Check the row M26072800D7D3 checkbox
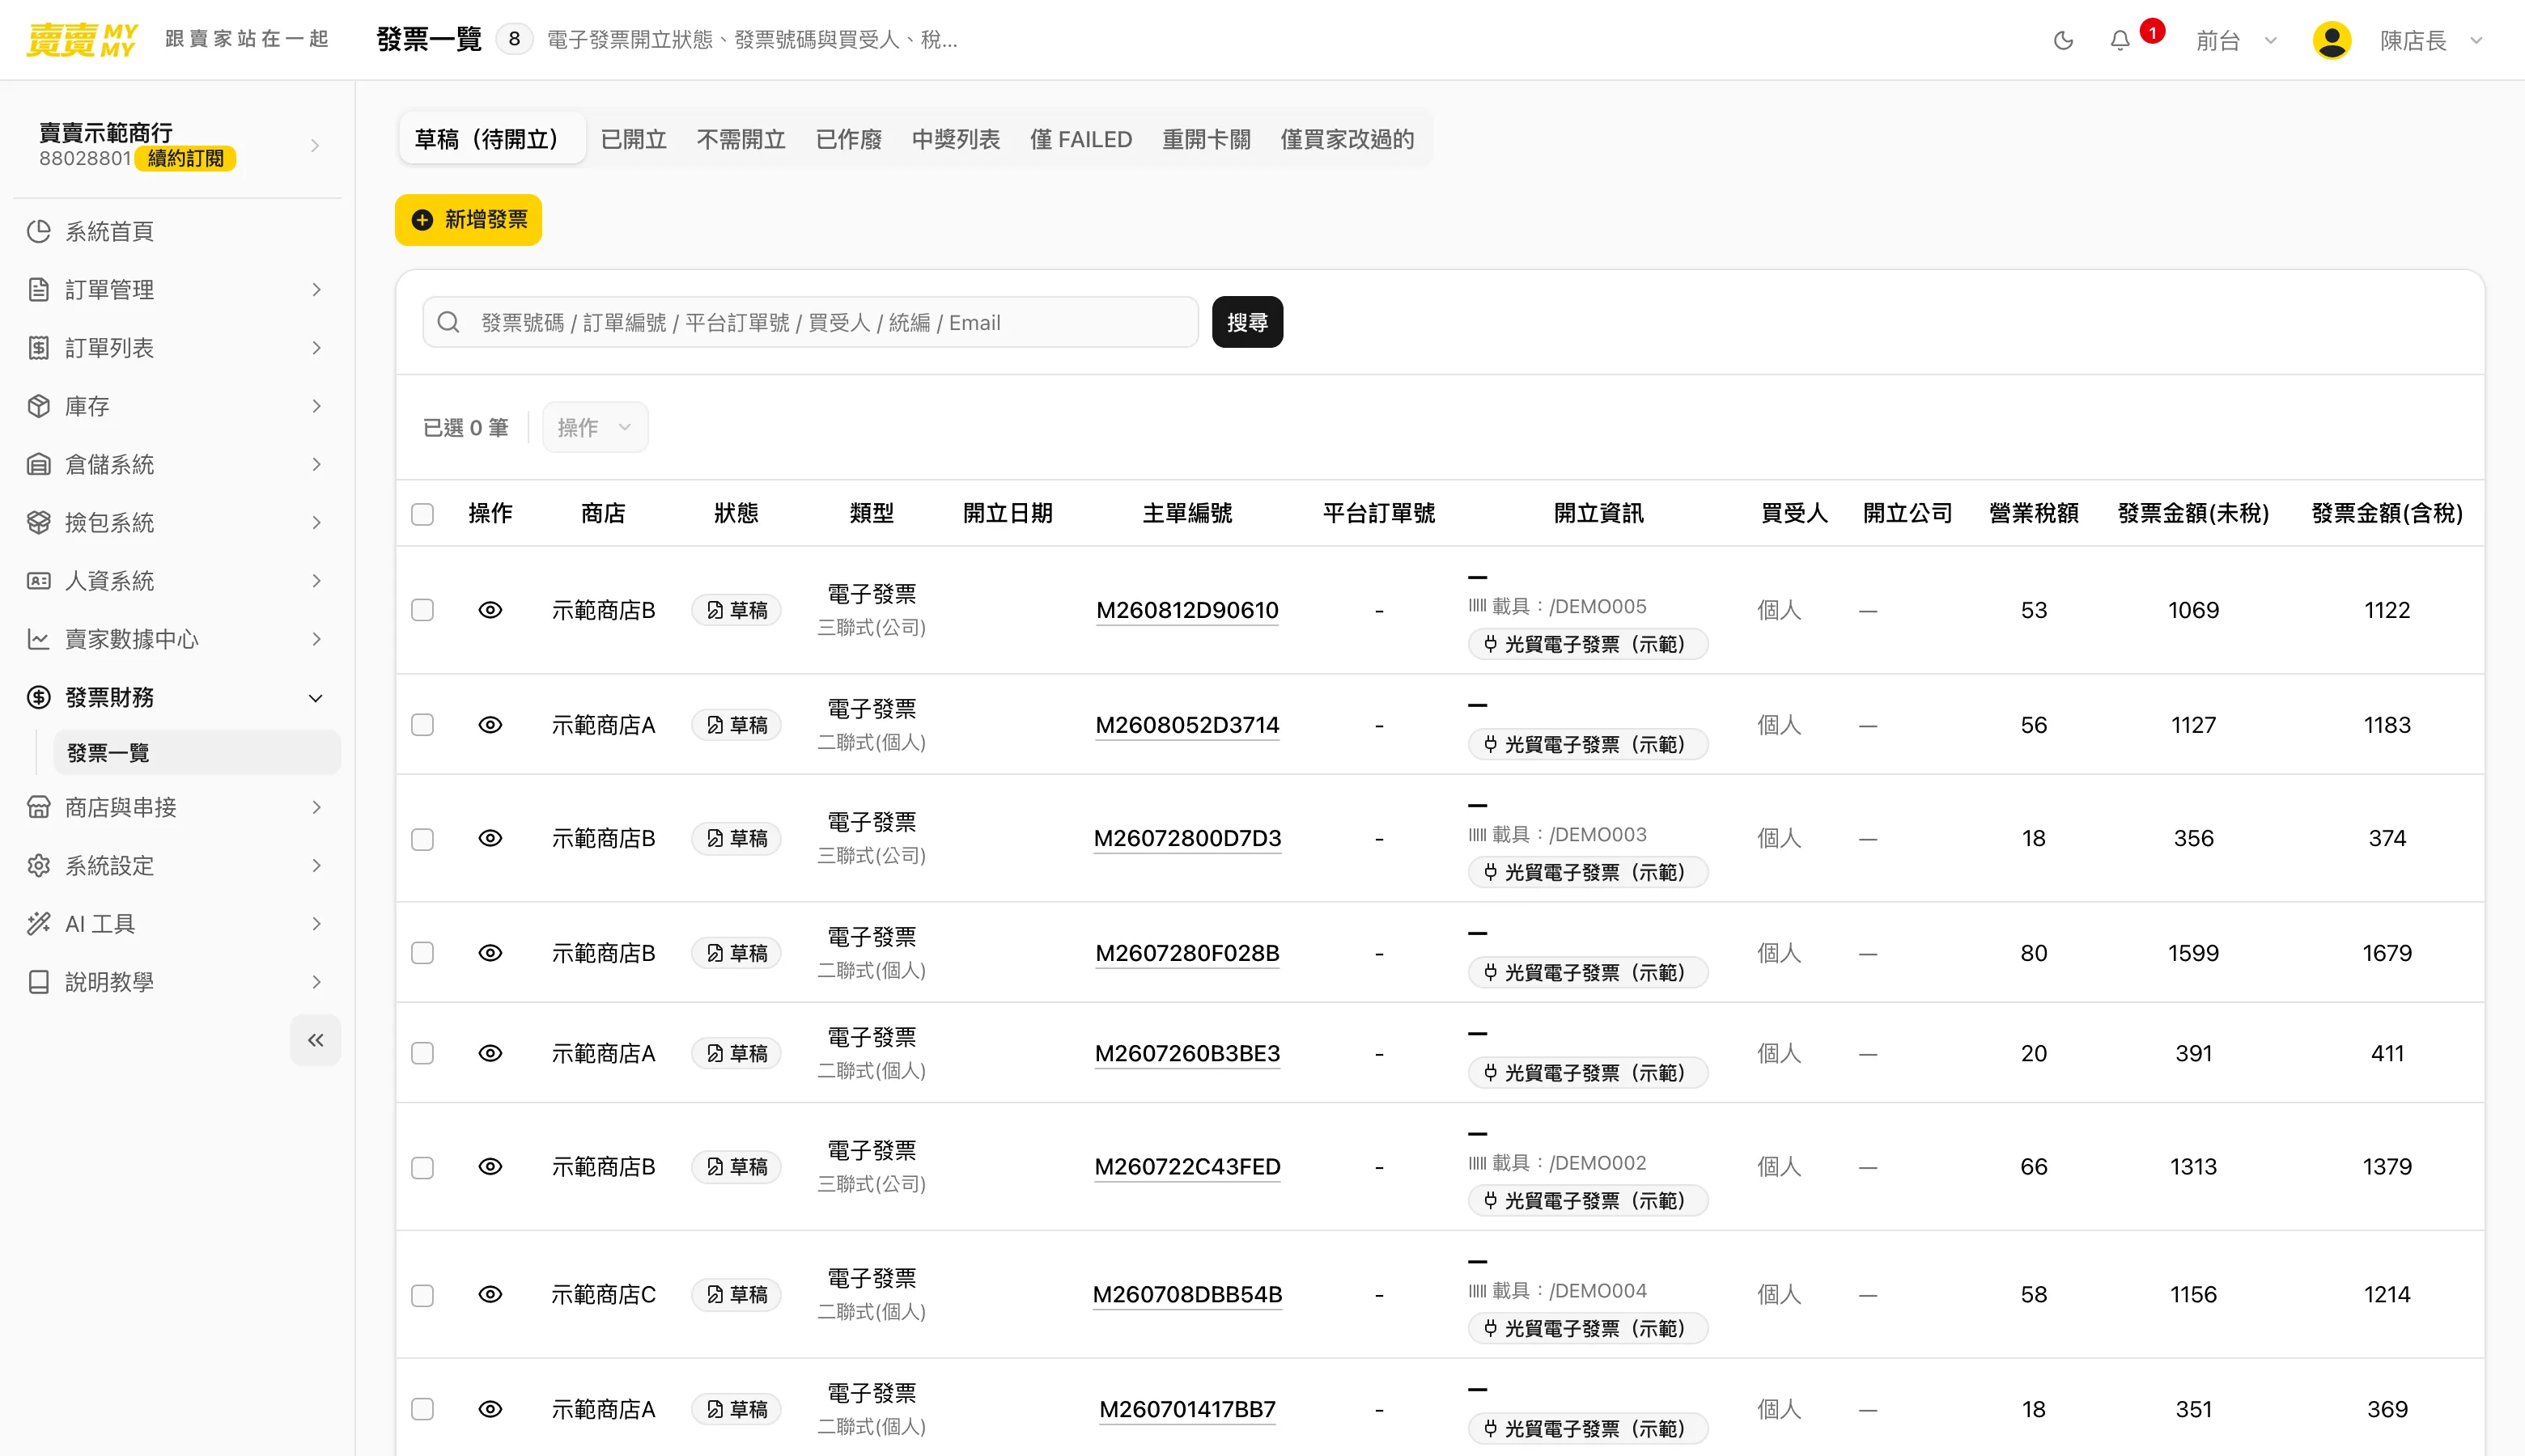Viewport: 2525px width, 1456px height. click(x=422, y=839)
